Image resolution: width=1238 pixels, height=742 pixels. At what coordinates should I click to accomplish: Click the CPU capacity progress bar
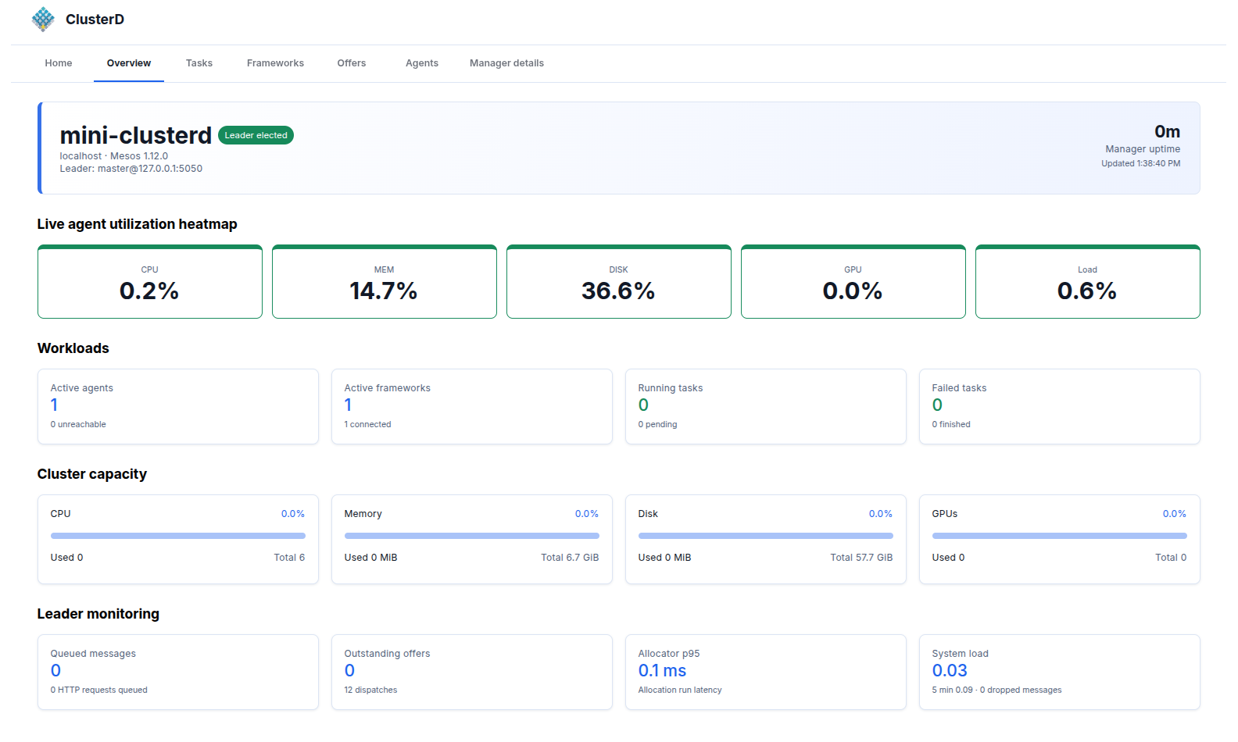pyautogui.click(x=178, y=536)
